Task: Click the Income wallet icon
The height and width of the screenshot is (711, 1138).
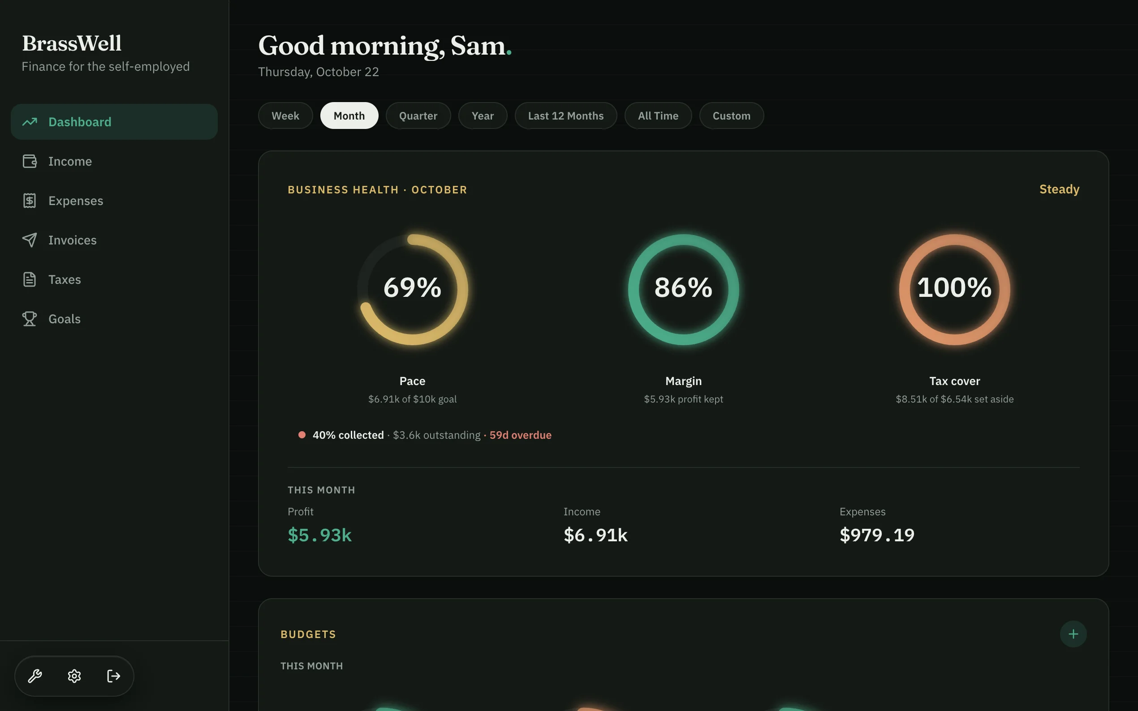Action: click(30, 161)
